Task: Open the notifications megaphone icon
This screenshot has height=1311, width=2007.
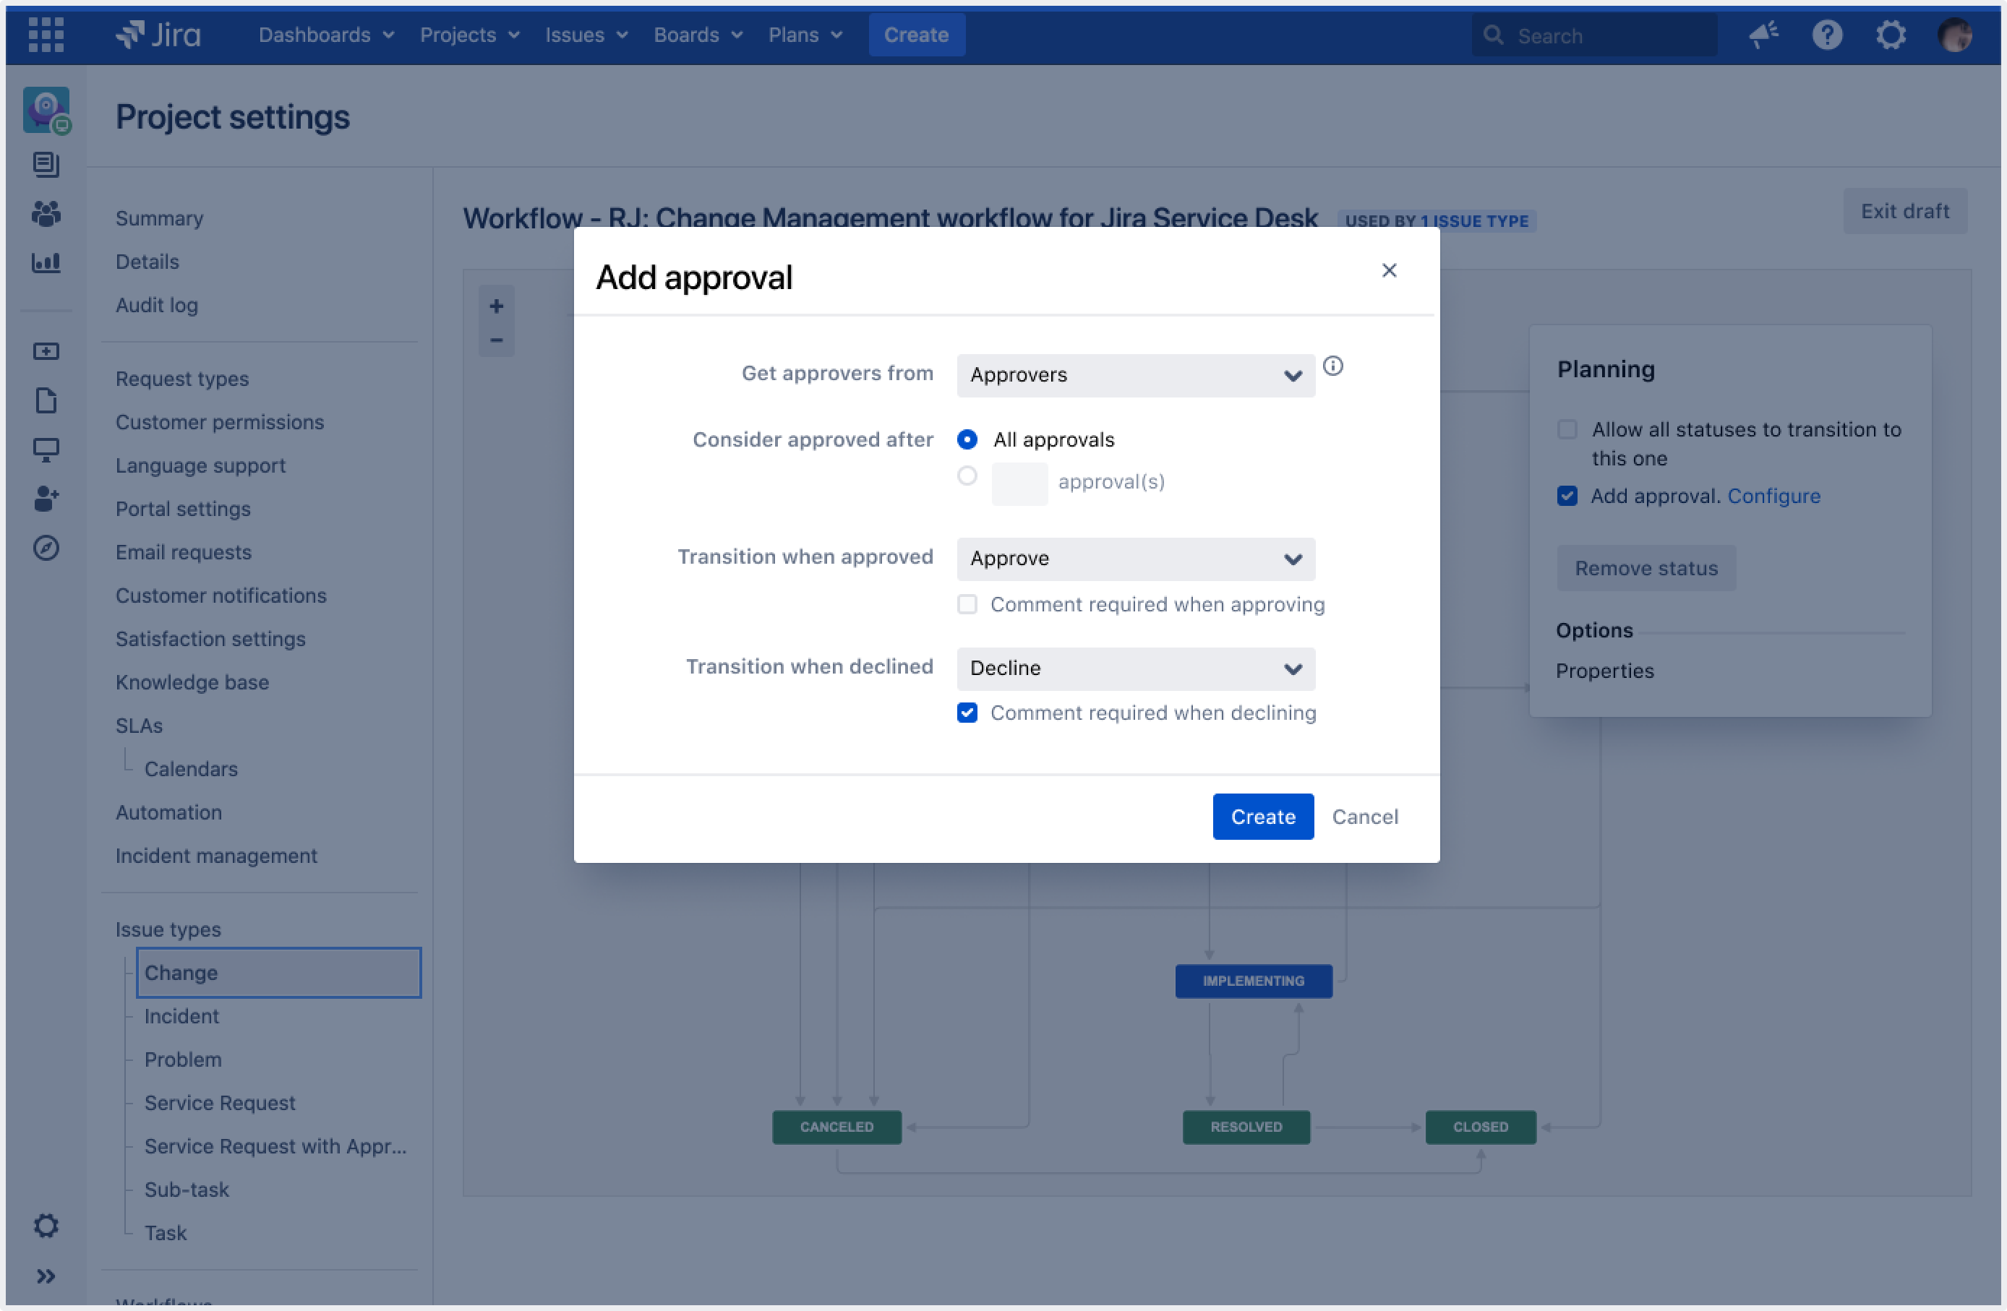Action: (x=1763, y=35)
